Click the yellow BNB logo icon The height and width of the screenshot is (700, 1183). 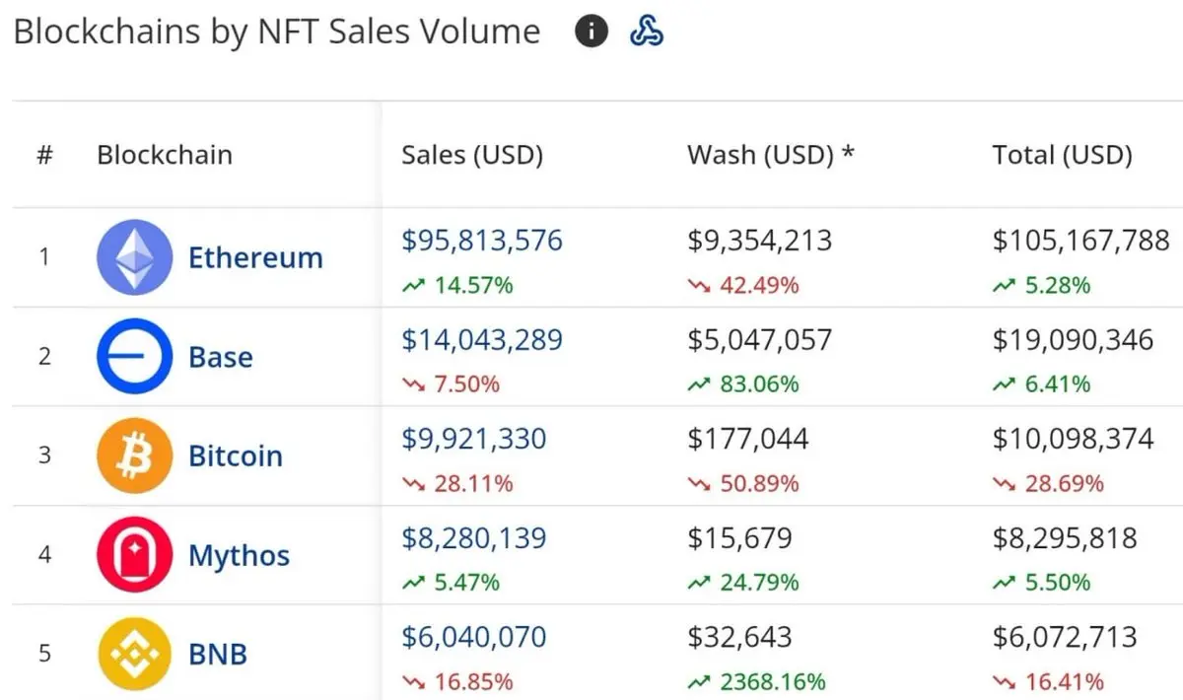[134, 653]
